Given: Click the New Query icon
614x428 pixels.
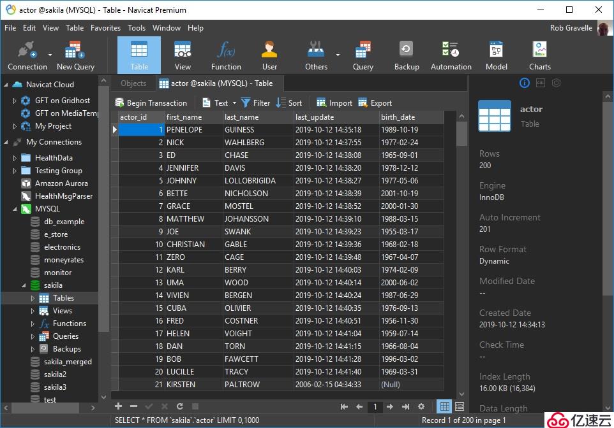Looking at the screenshot, I should (x=75, y=55).
